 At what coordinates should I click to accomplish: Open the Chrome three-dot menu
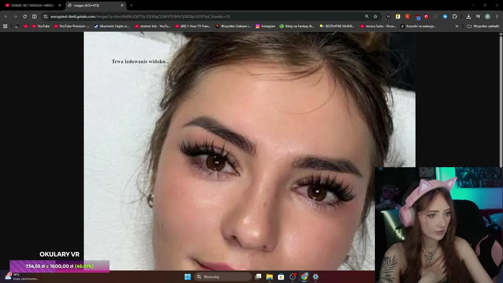point(497,17)
